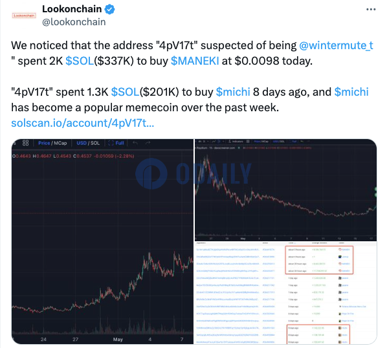387x348 pixels.
Task: Click the Full screen expand icon
Action: [111, 143]
